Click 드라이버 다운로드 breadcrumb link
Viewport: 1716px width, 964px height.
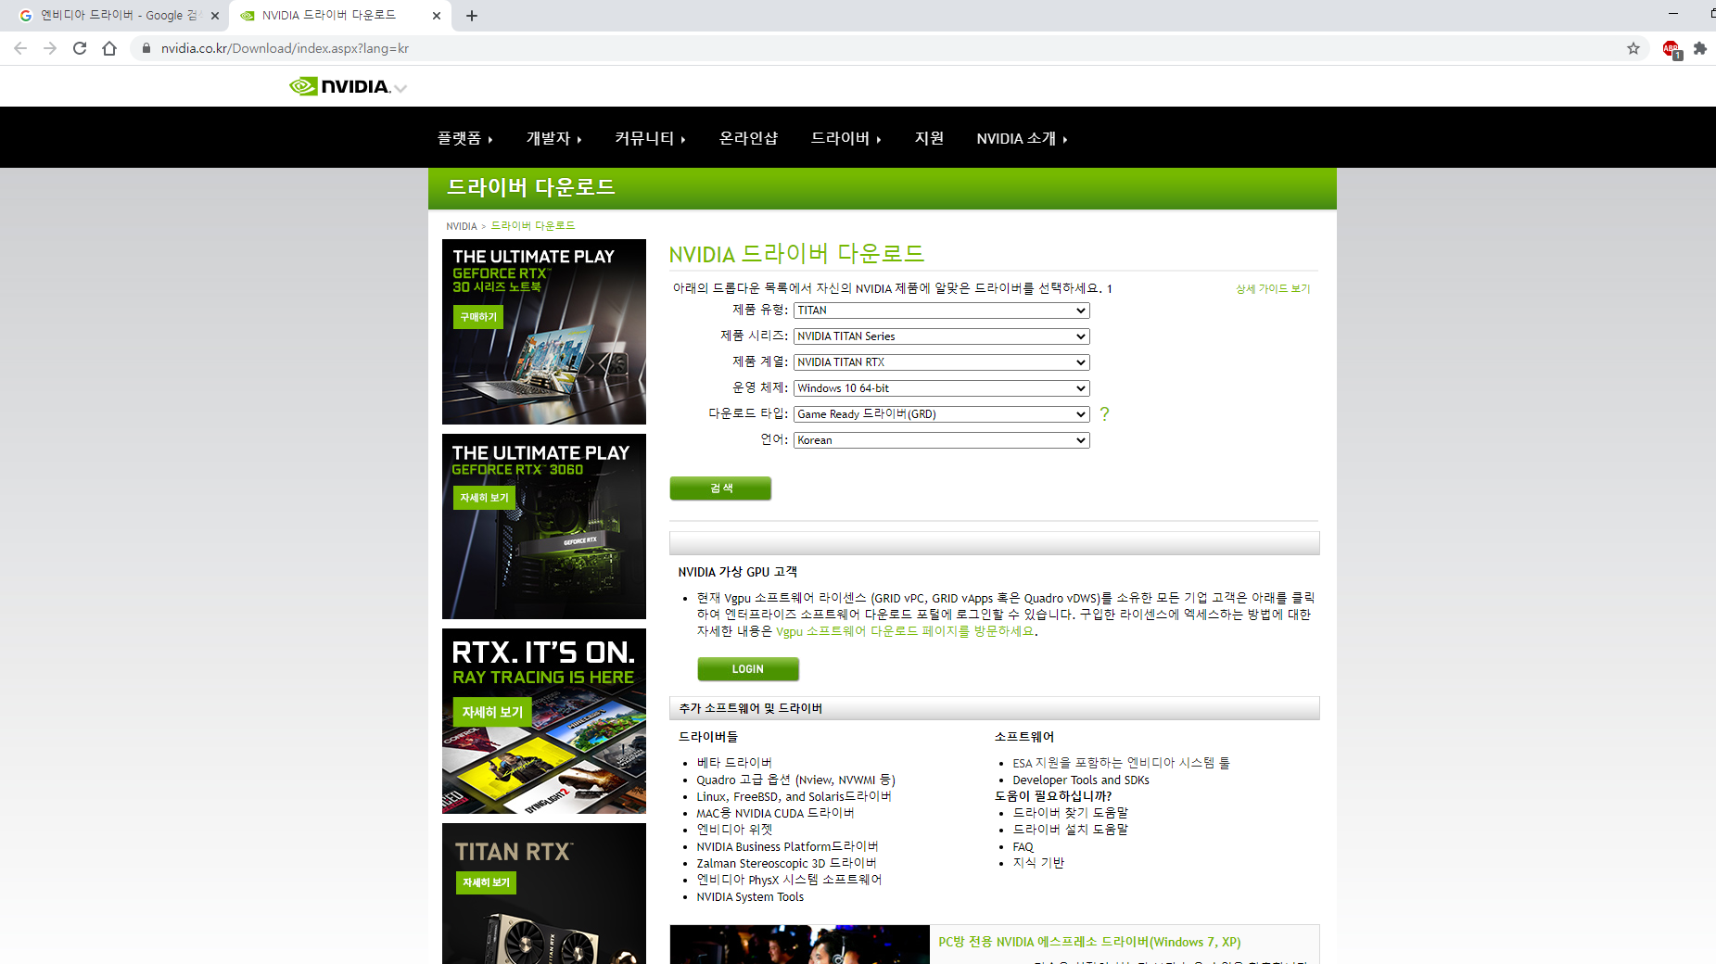(533, 226)
